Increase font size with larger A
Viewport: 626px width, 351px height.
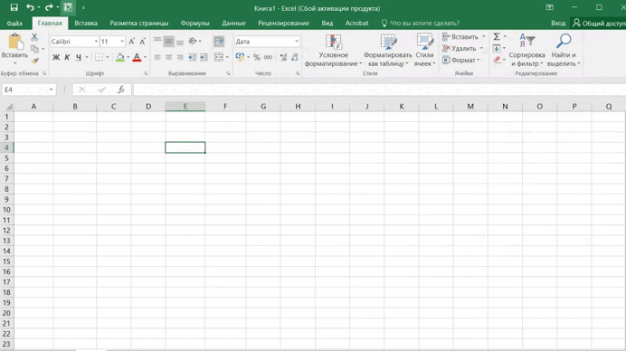(x=132, y=42)
